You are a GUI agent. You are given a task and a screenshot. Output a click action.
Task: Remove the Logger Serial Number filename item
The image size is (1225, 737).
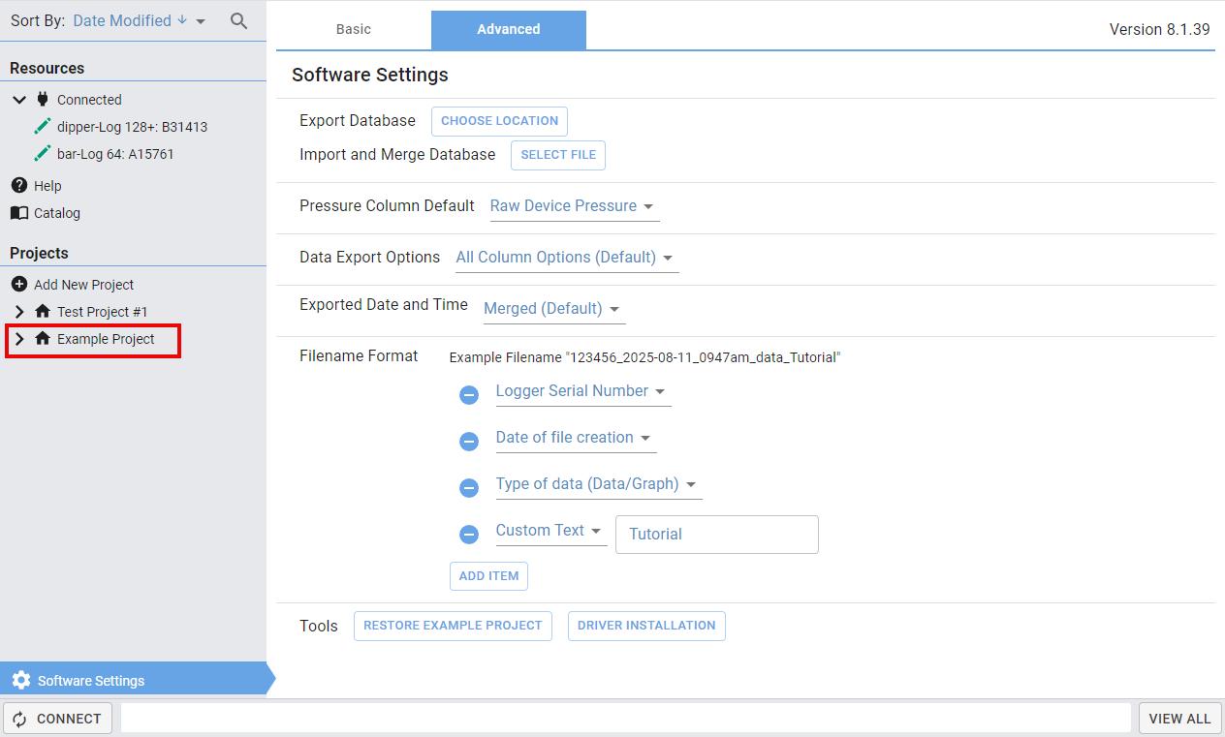point(469,394)
